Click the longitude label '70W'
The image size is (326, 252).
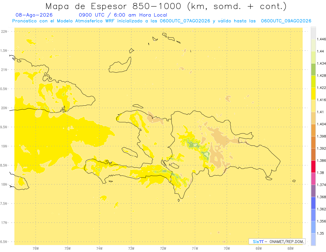pyautogui.click(x=227, y=248)
